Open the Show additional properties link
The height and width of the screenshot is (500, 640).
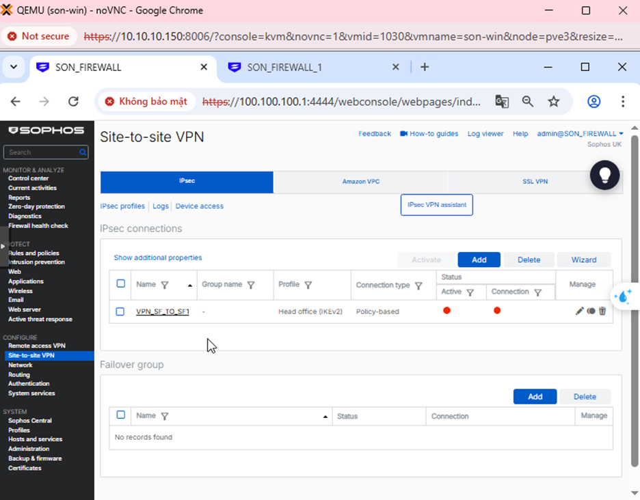(x=158, y=258)
